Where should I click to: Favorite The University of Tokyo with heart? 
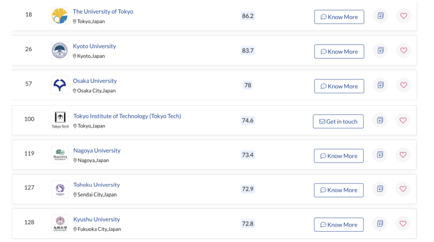click(x=404, y=16)
